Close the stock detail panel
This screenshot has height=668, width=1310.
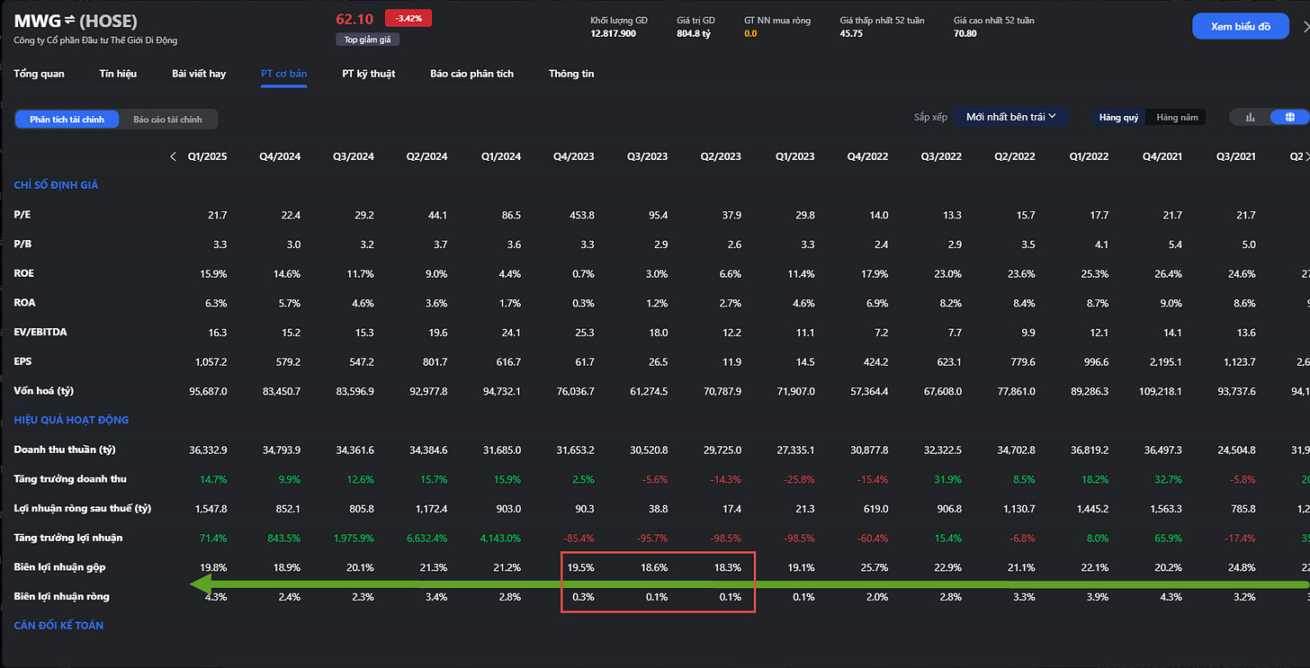pos(1306,27)
